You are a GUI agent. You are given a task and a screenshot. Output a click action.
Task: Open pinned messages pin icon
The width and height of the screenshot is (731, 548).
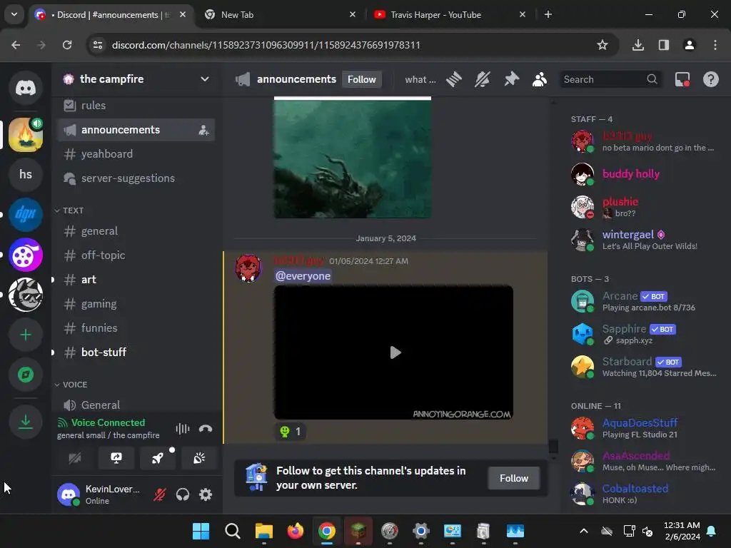(511, 79)
